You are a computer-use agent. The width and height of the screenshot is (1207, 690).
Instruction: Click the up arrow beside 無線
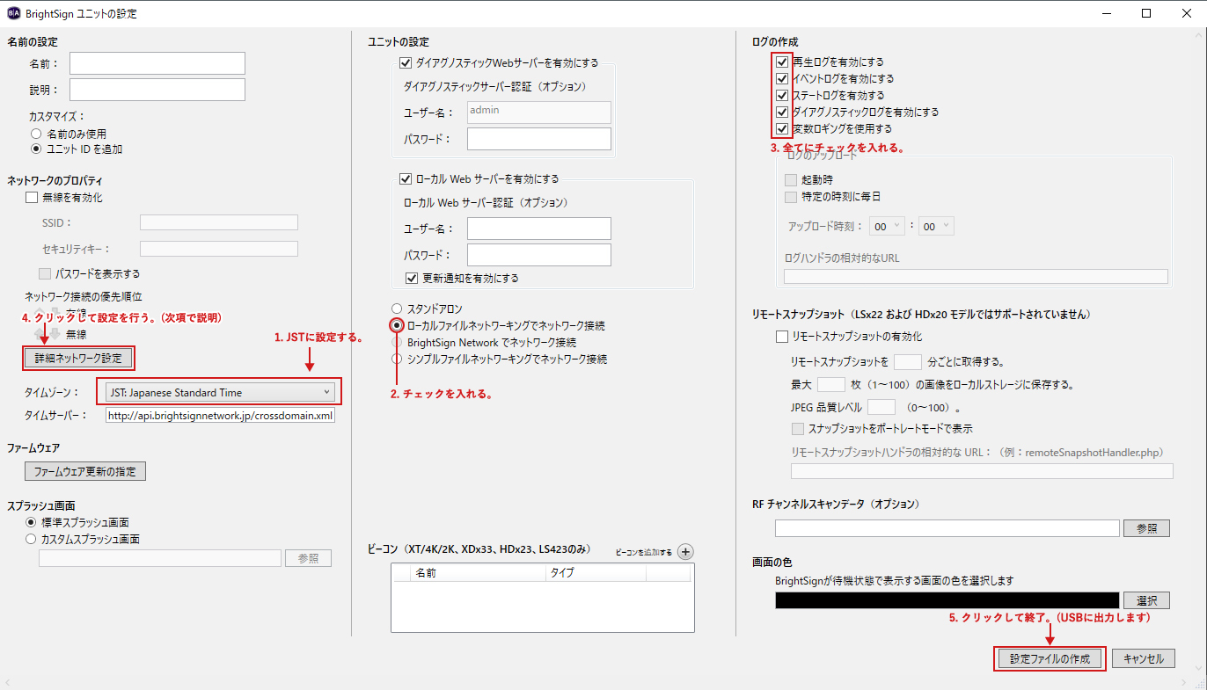(x=40, y=335)
